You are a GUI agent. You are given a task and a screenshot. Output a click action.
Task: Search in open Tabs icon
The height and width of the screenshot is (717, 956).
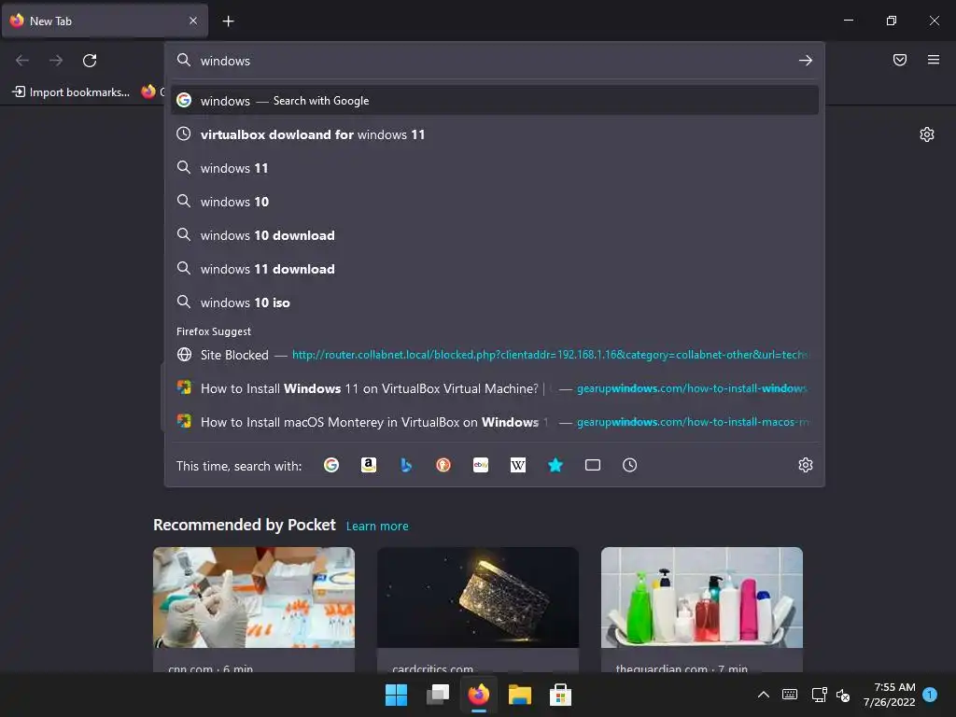[593, 465]
